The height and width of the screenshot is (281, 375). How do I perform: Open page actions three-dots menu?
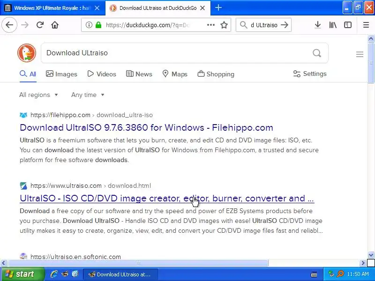coord(210,25)
